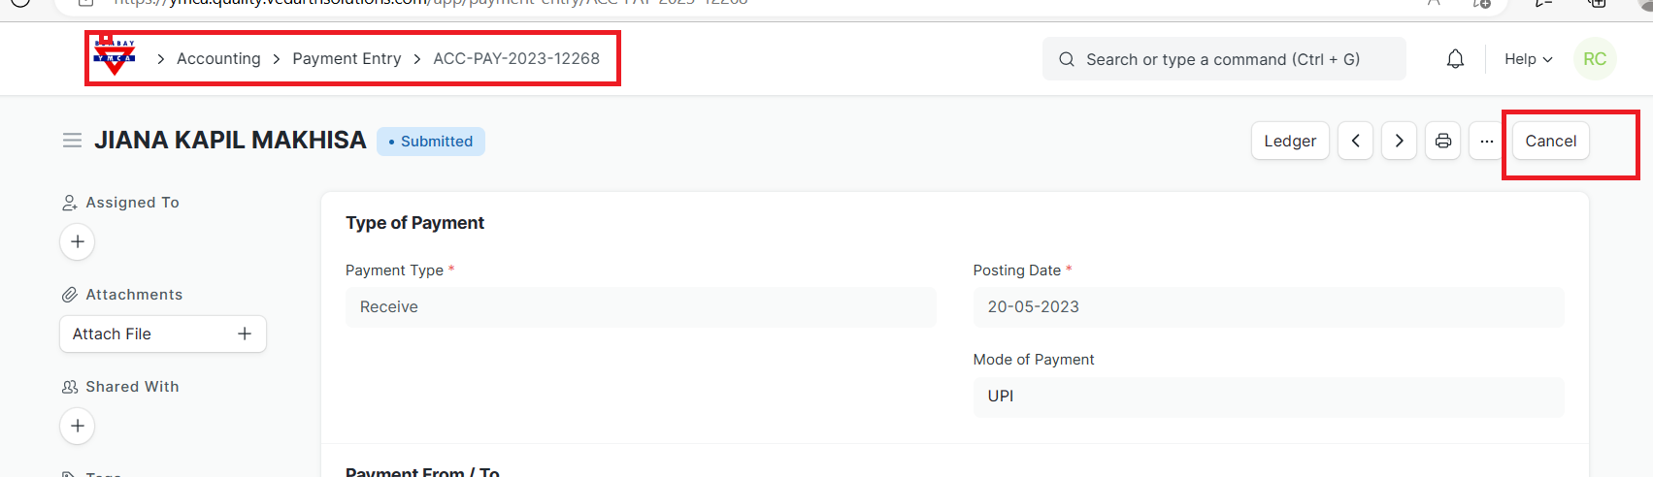Click the Posting Date field
The image size is (1653, 477).
(x=1268, y=306)
